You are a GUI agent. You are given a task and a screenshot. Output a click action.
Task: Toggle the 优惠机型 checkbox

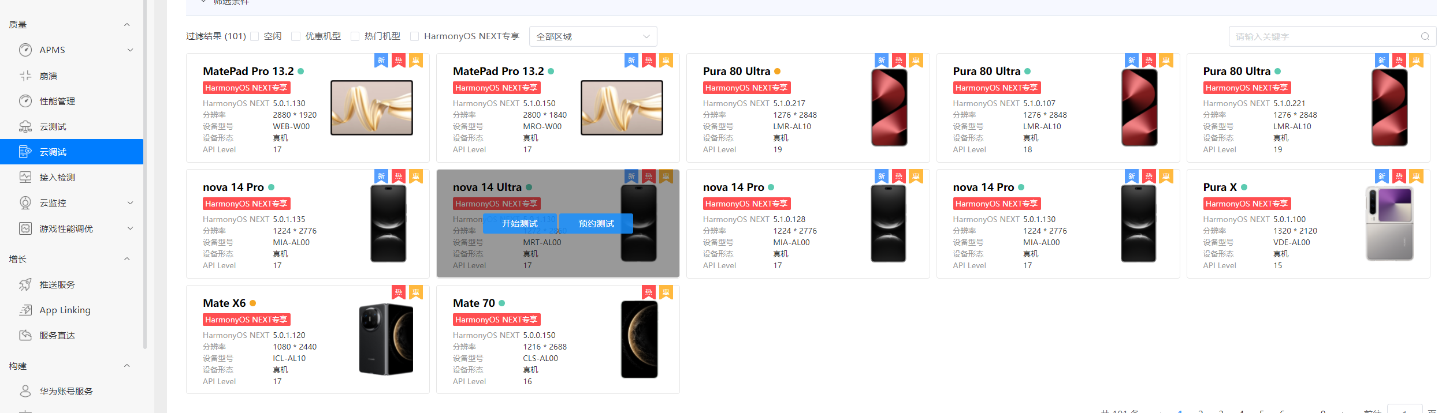click(x=296, y=36)
